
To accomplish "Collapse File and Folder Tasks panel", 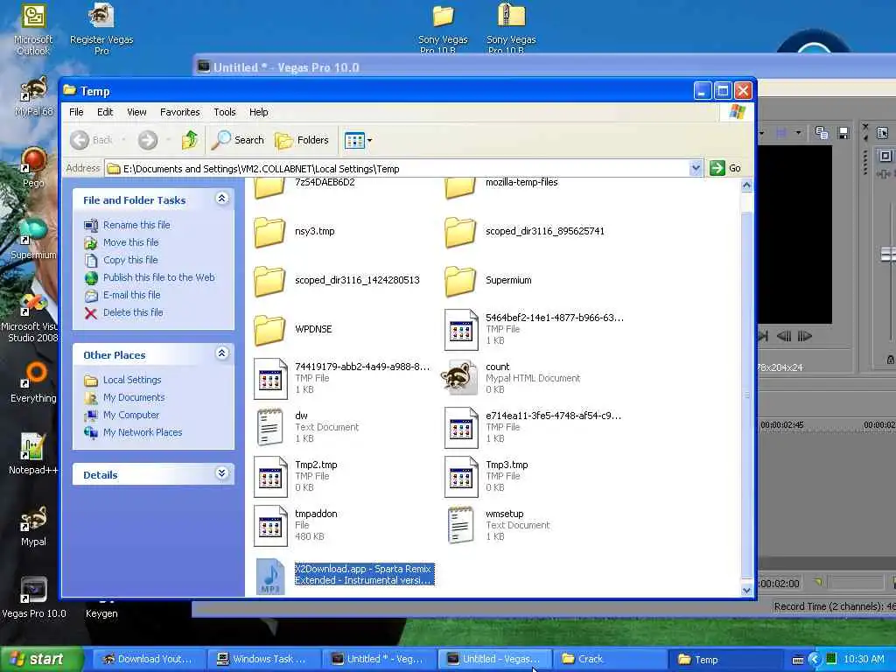I will [x=221, y=199].
